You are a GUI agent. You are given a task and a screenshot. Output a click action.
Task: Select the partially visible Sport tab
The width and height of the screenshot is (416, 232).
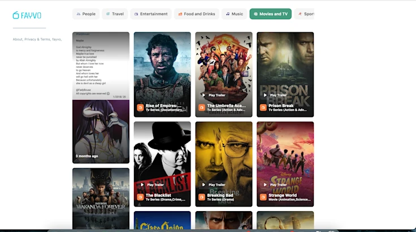click(305, 14)
